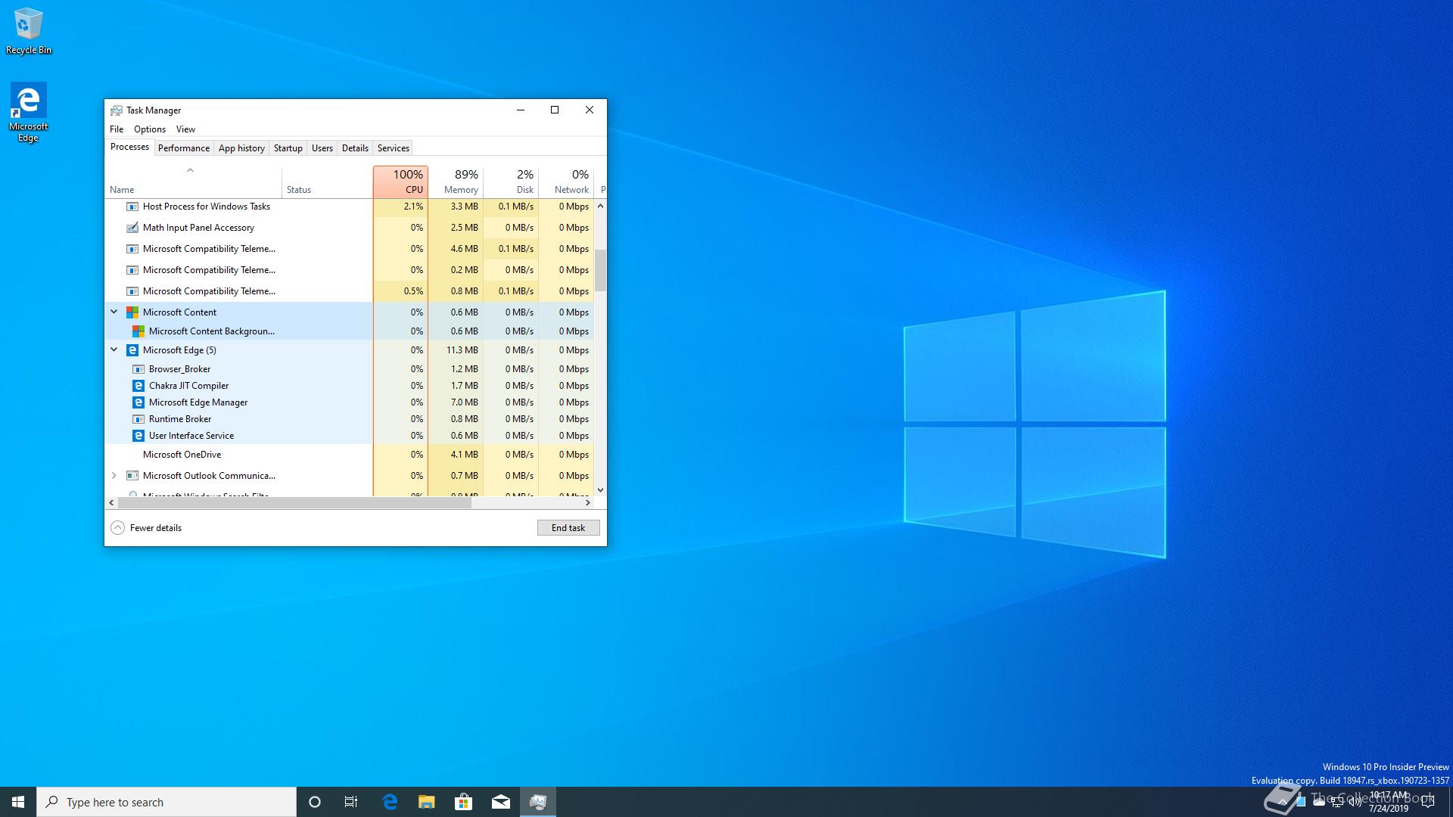Click the Microsoft Edge Manager icon
Viewport: 1453px width, 817px height.
(x=138, y=402)
